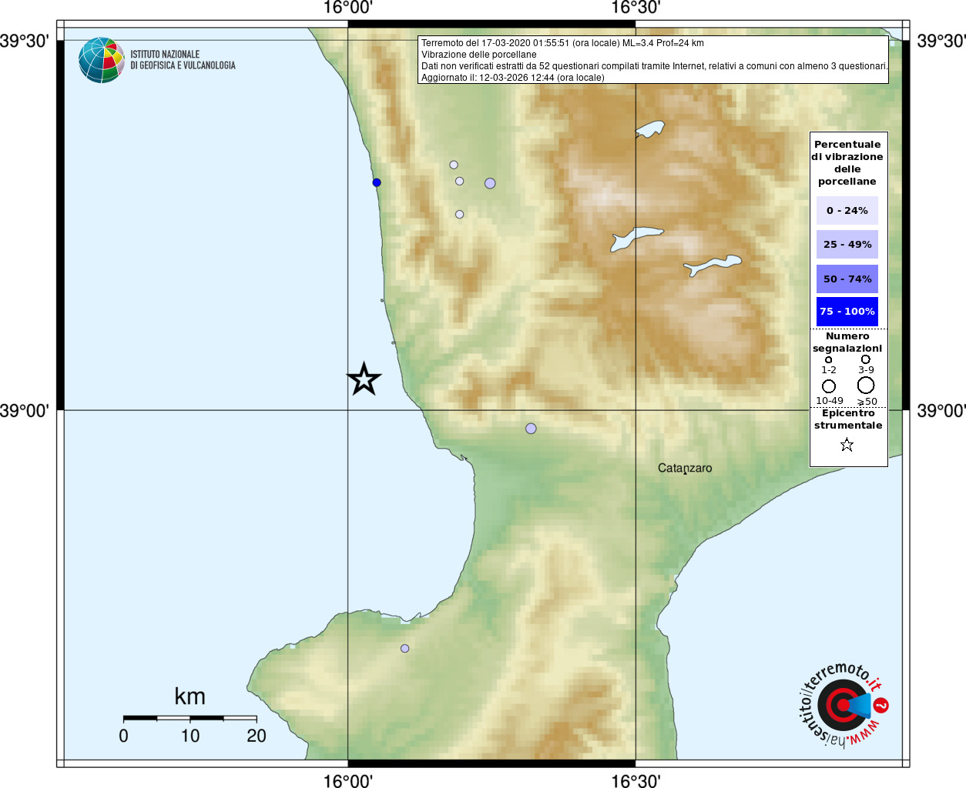Click the 'Aggiornato il: 12-03-2026' line
This screenshot has width=966, height=788.
pyautogui.click(x=513, y=78)
